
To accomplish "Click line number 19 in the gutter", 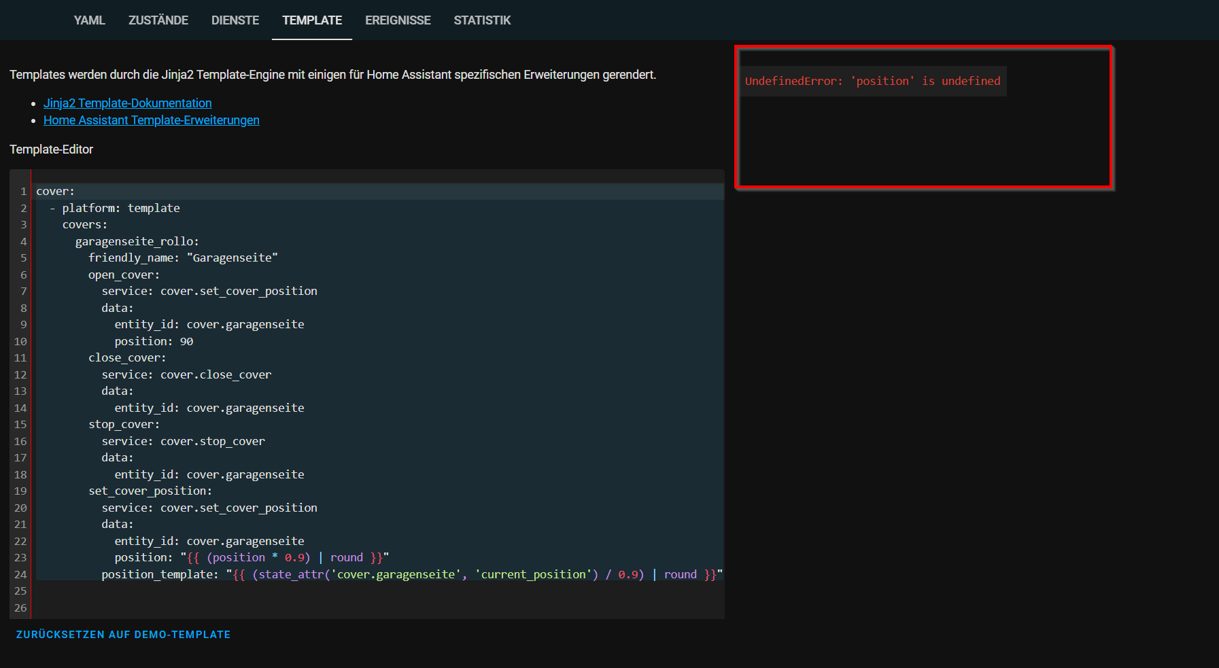I will (x=20, y=491).
